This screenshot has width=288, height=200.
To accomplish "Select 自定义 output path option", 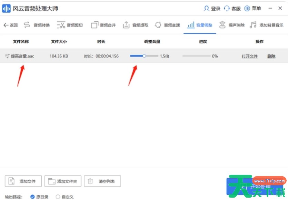I will (64, 197).
